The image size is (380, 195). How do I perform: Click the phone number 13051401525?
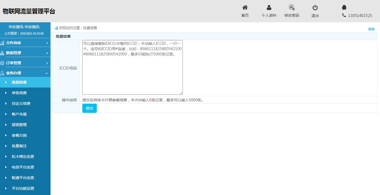[x=360, y=16]
